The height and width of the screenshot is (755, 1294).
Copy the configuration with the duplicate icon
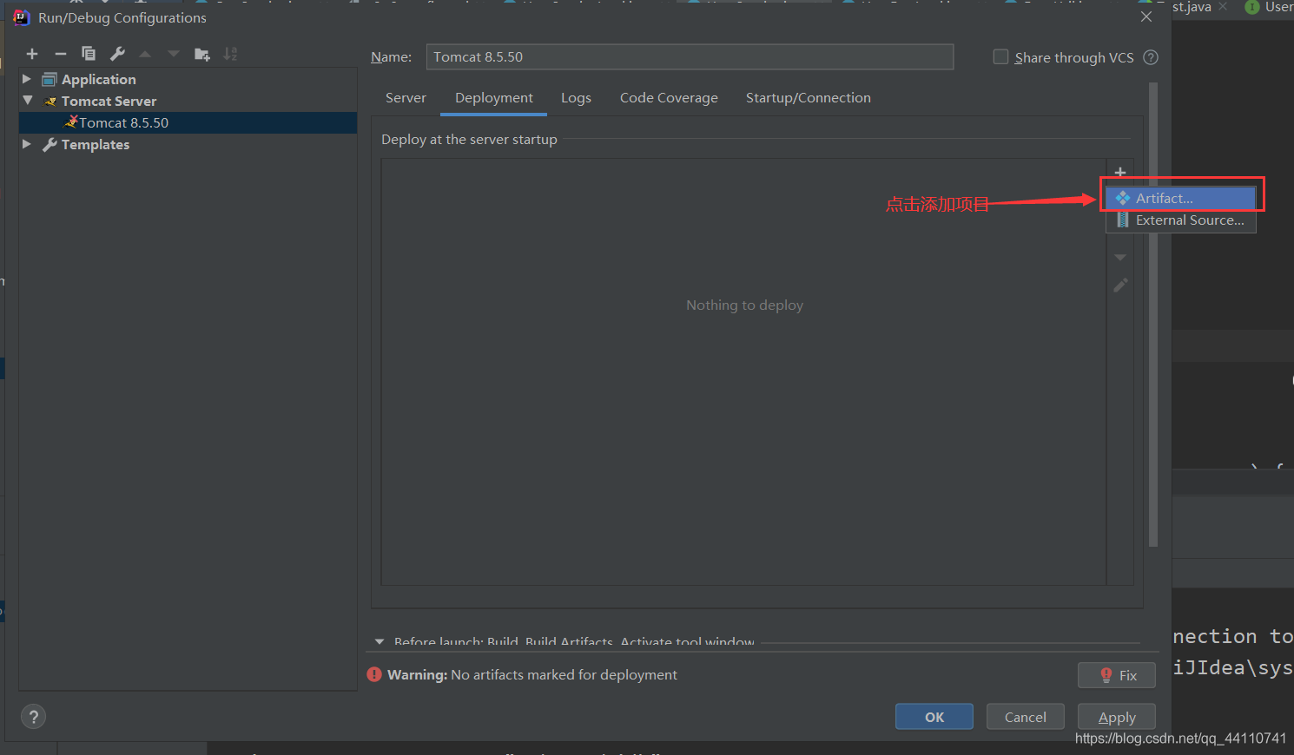point(89,54)
